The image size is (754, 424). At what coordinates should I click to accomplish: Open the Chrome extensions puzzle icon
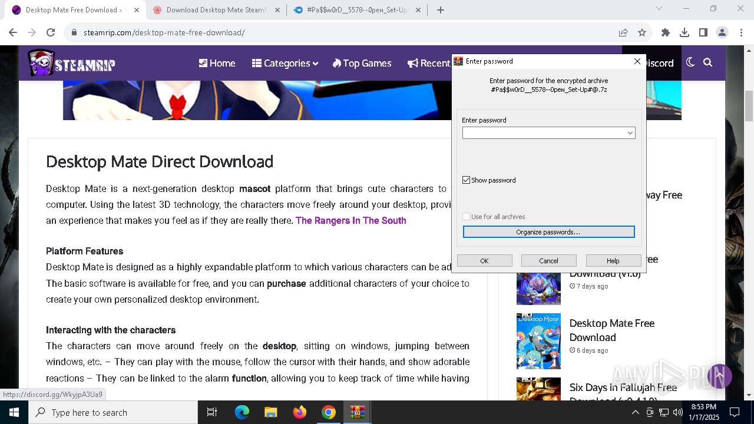[666, 32]
